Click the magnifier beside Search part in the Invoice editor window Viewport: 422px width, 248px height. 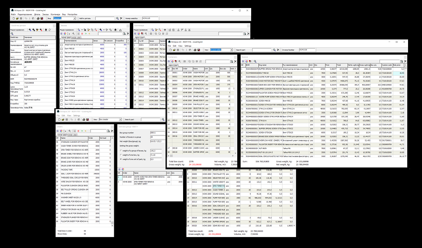click(274, 50)
